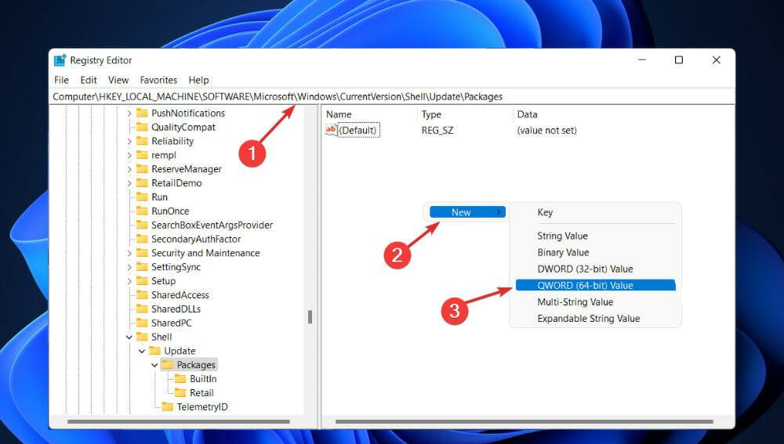Choose QWORD (64-bit) Value from submenu
Screen dimensions: 784x444
pyautogui.click(x=585, y=286)
